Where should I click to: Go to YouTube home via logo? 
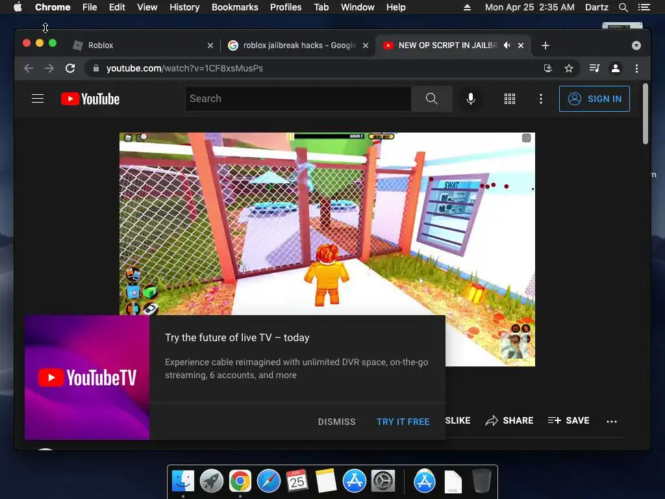tap(90, 99)
